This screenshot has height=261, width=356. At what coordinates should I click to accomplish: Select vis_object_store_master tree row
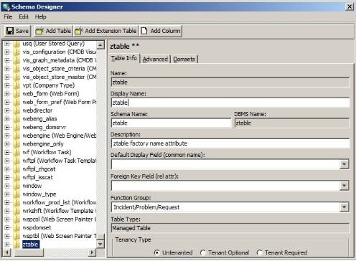(x=60, y=77)
